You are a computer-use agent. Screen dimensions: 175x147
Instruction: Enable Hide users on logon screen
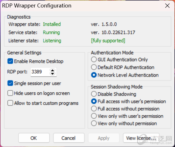[10, 93]
